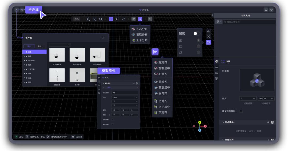
Task: Click the add-light bulb icon
Action: pos(95,19)
